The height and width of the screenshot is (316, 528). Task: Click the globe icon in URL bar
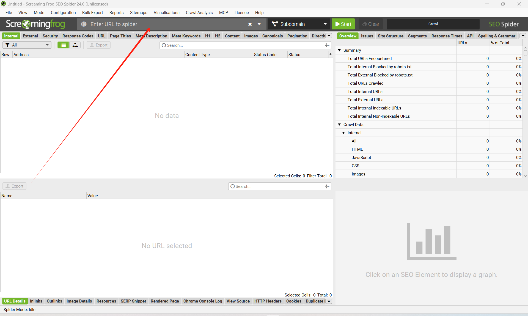tap(84, 24)
